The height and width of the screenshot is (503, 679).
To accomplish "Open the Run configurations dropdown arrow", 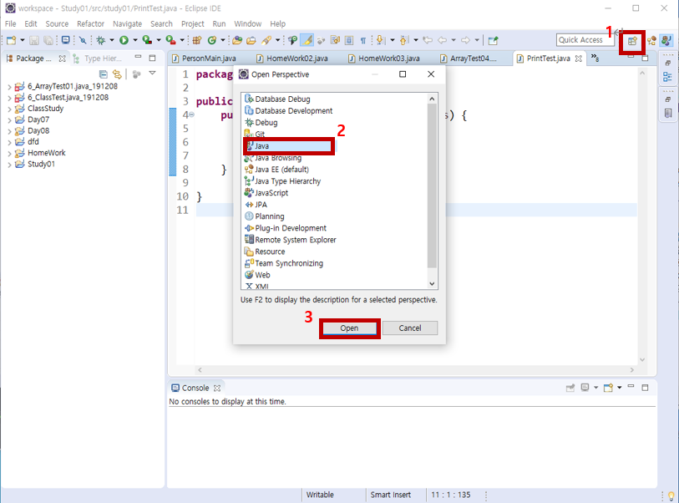I will point(135,40).
